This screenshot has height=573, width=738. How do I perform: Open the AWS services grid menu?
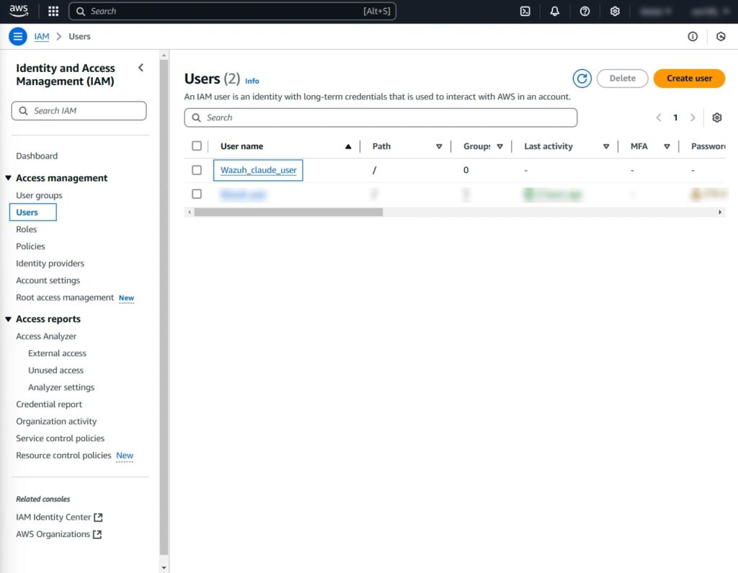53,12
